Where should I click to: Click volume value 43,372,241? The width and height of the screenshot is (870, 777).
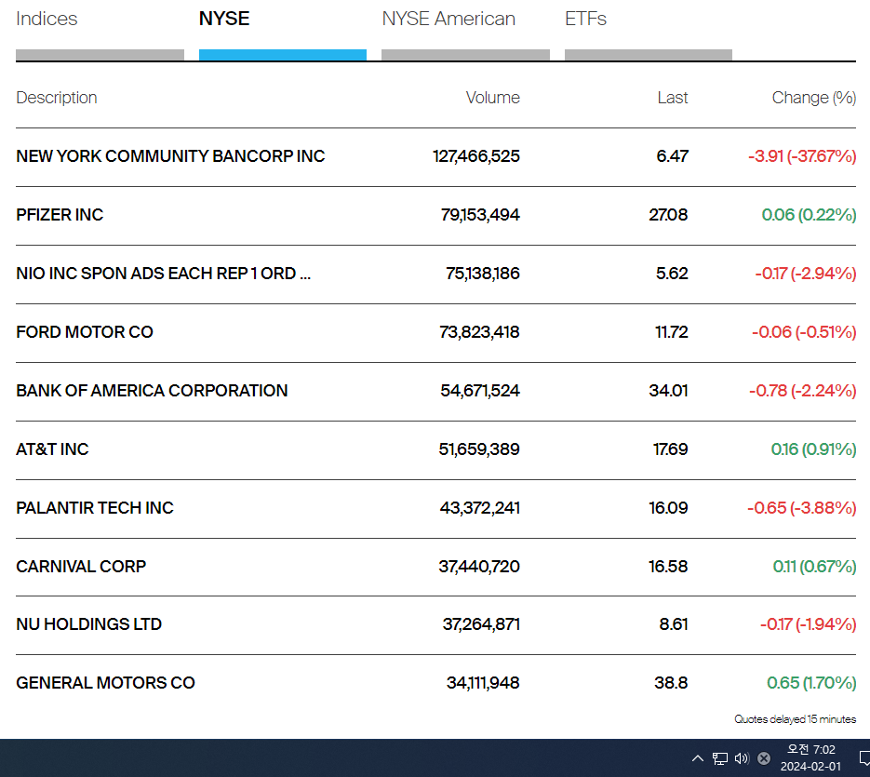479,508
